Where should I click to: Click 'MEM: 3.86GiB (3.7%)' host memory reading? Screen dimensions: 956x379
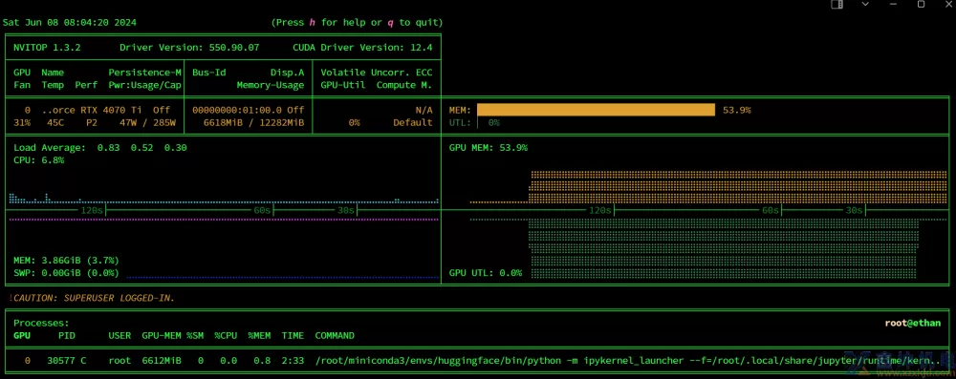(67, 261)
